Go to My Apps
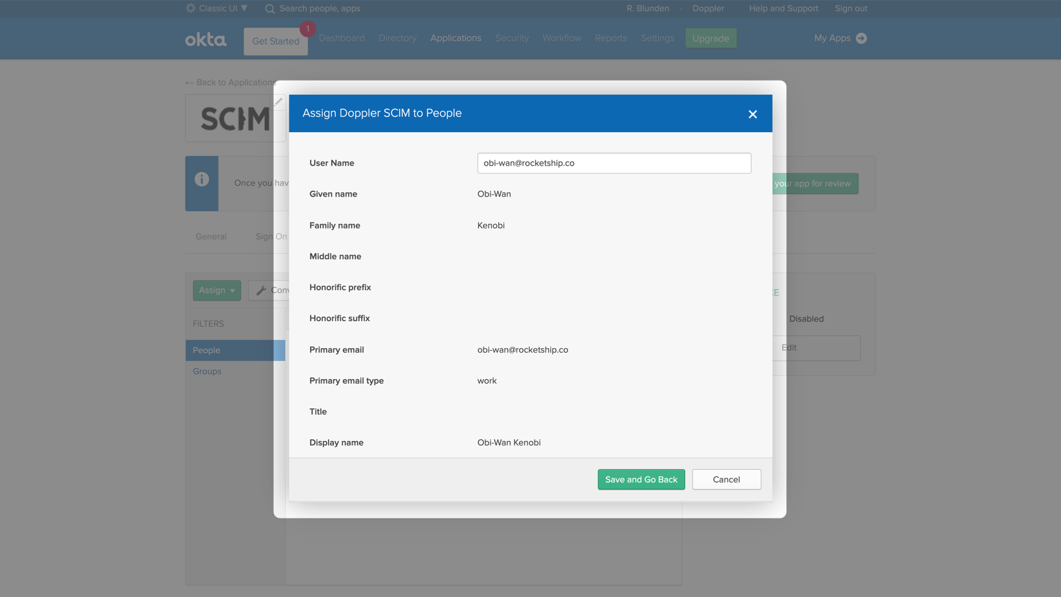Screen dimensions: 1061x597 click(832, 38)
